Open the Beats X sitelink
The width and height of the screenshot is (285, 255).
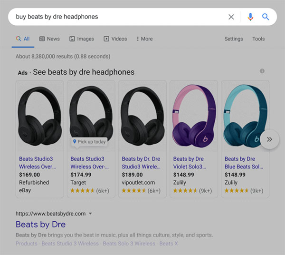click(169, 244)
